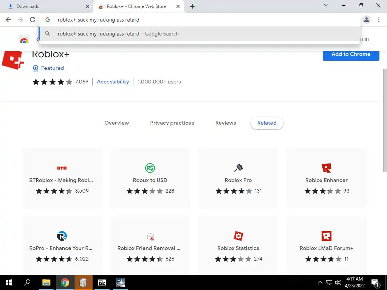Click the Roblox Friend Removal icon

tap(150, 236)
